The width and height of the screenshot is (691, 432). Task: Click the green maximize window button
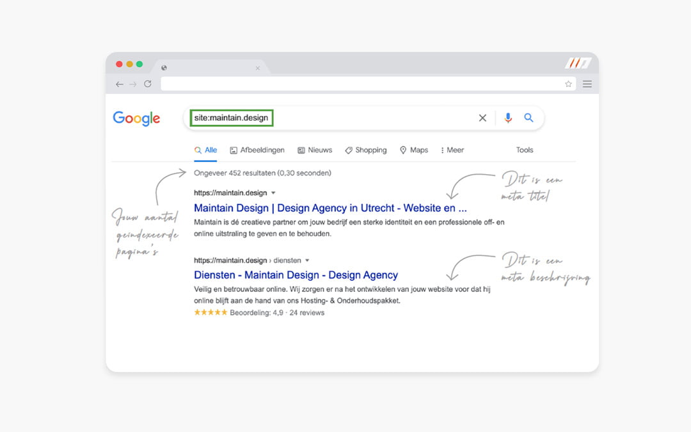(x=139, y=64)
